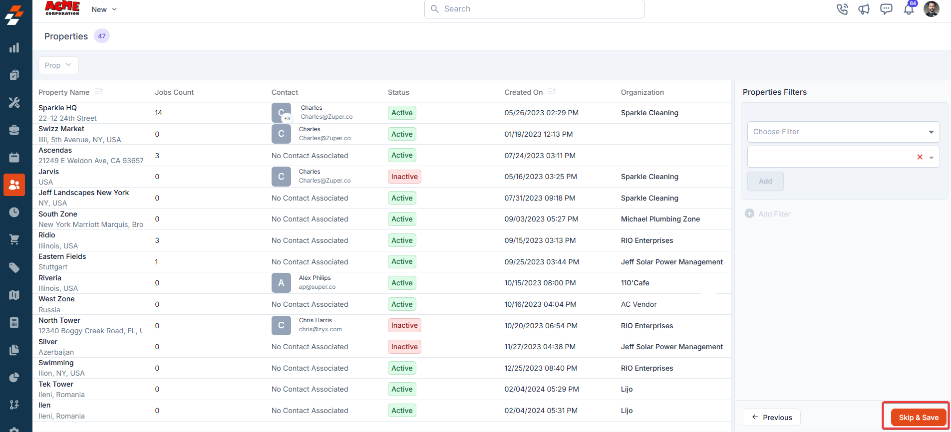Click Michael Plumbing Zone organization
The width and height of the screenshot is (951, 432).
click(660, 219)
